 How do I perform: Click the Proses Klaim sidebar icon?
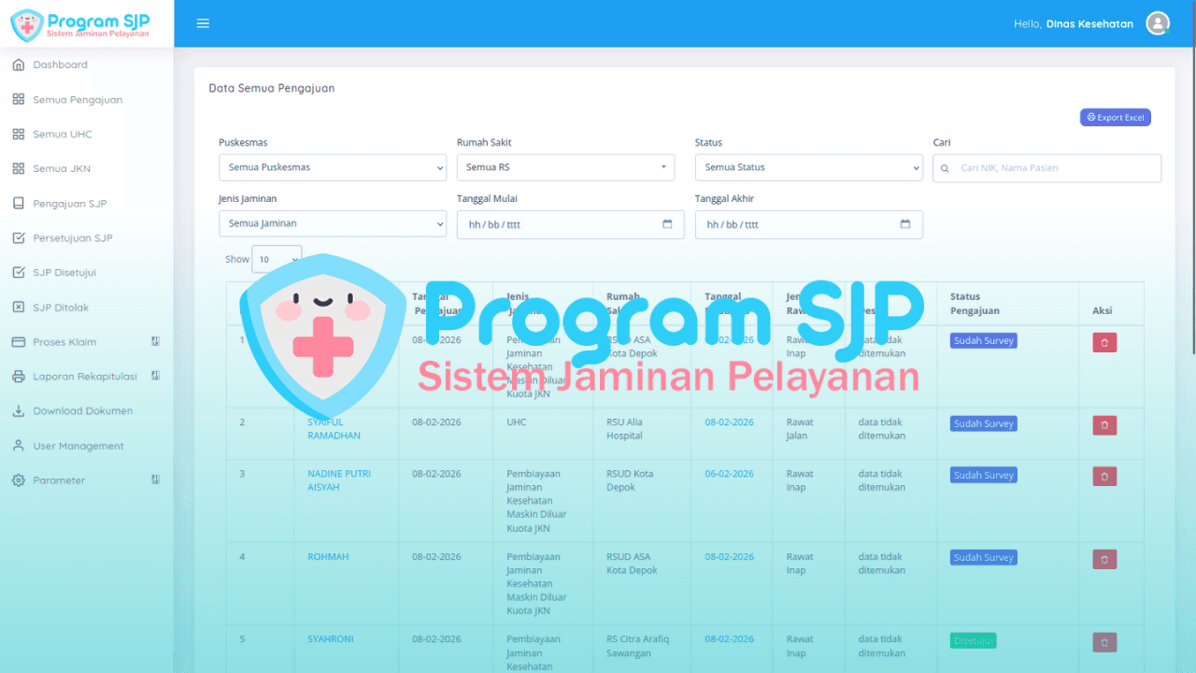(x=21, y=341)
